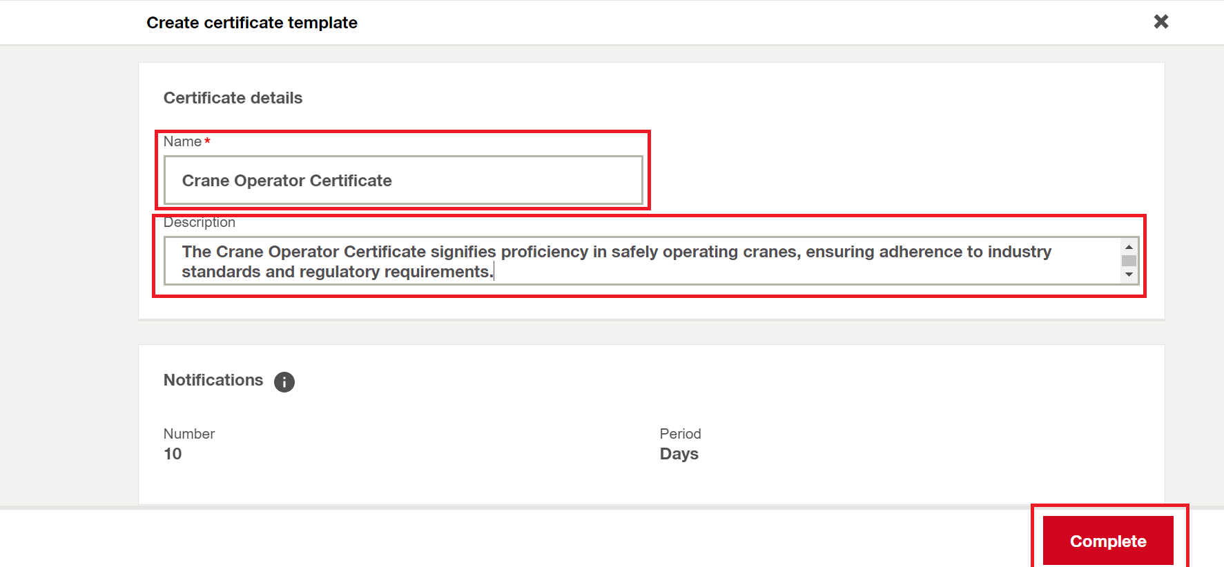Click the notification Number value 10

pos(173,454)
